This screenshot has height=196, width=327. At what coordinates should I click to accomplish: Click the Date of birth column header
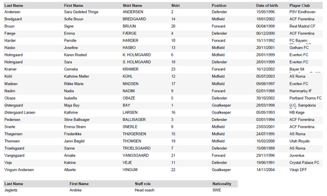pos(267,6)
